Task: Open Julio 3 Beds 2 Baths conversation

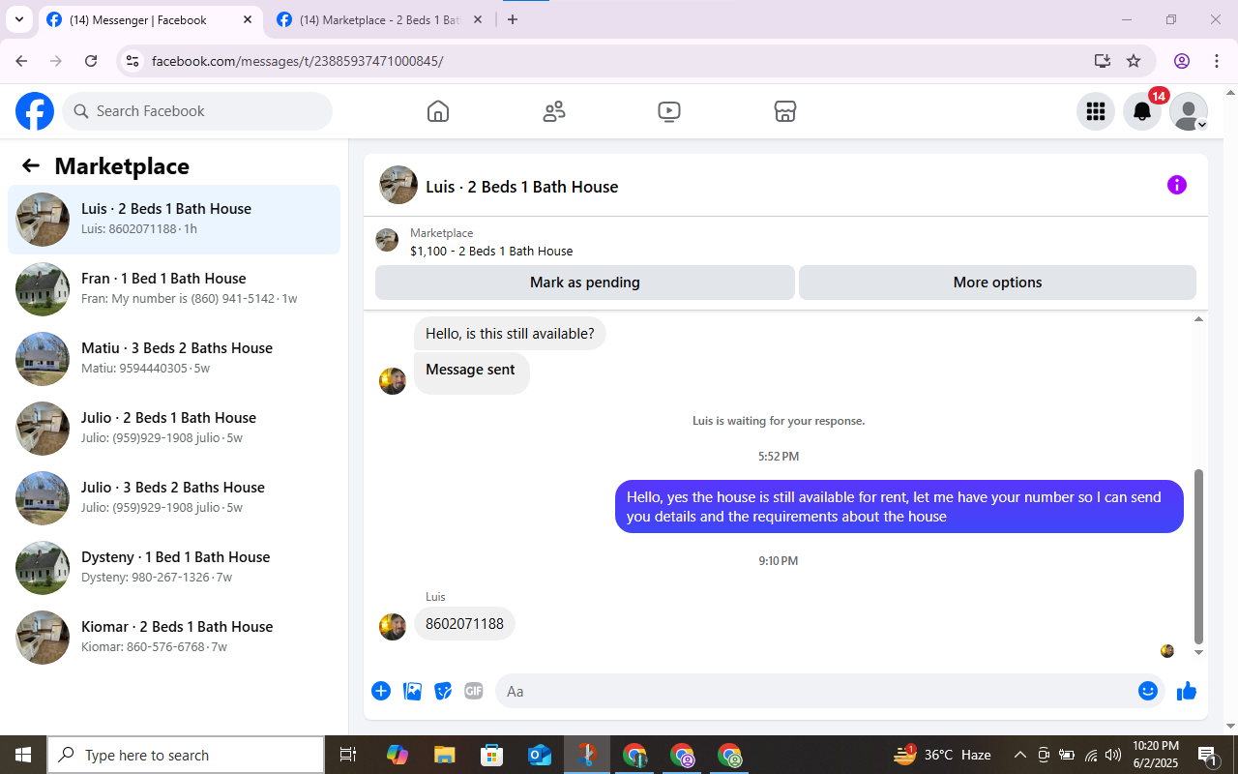Action: [x=174, y=498]
